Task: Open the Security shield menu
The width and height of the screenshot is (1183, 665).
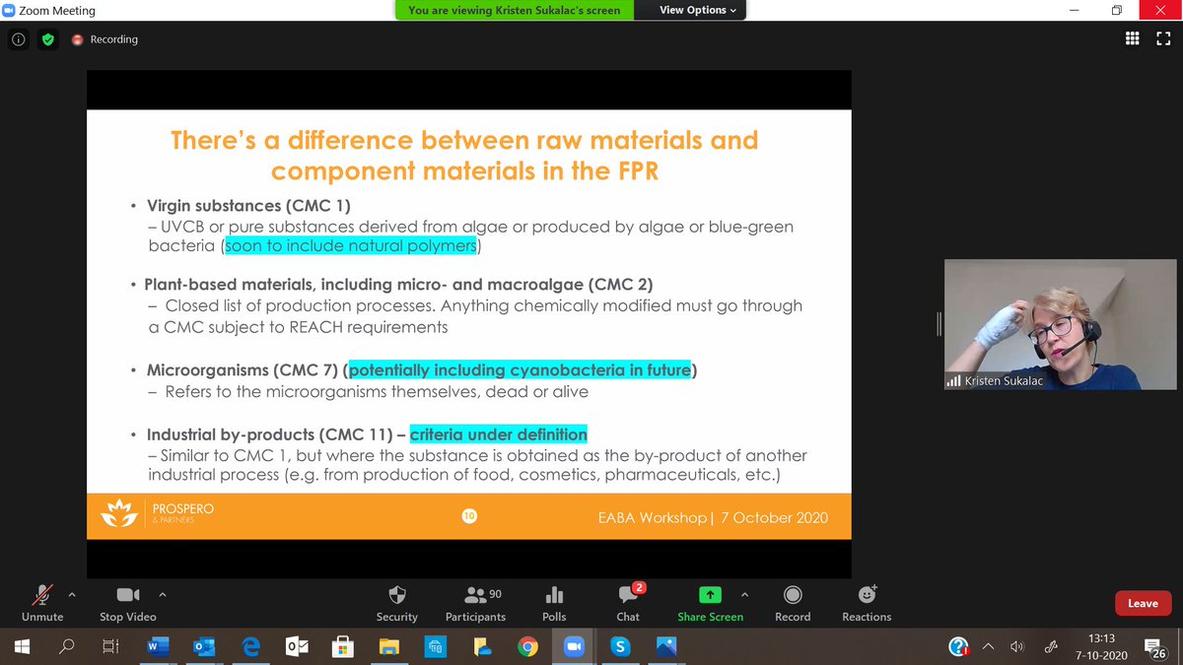Action: point(396,603)
